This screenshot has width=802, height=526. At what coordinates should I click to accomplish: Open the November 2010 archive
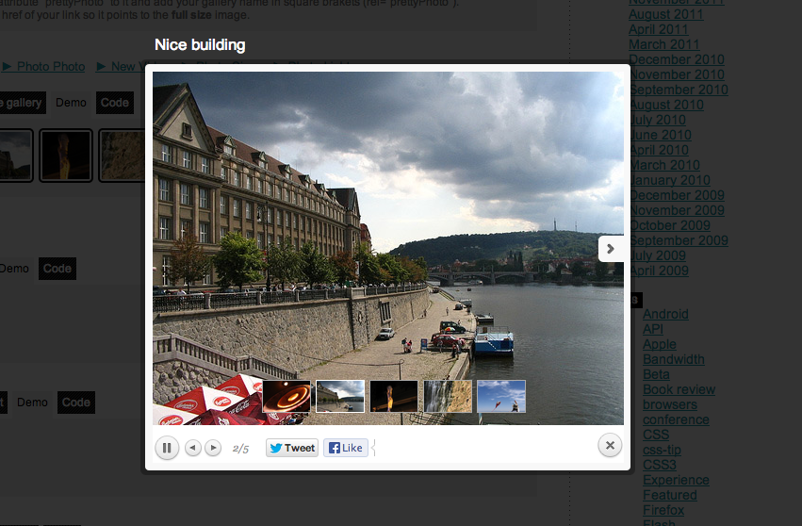[677, 74]
